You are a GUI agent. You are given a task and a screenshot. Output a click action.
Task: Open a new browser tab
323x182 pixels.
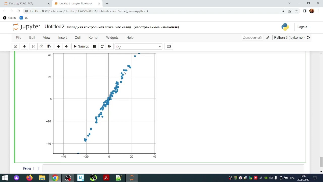pyautogui.click(x=107, y=4)
